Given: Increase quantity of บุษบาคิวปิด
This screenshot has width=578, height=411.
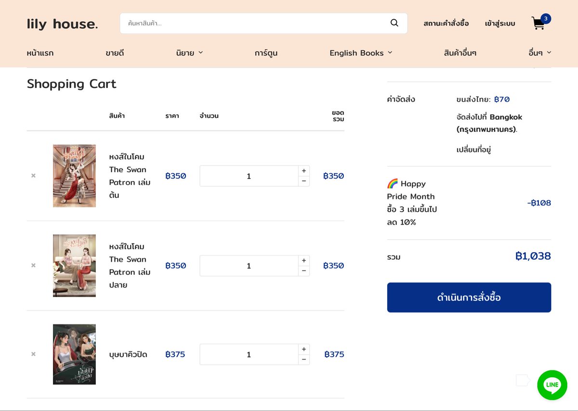Looking at the screenshot, I should pyautogui.click(x=304, y=349).
